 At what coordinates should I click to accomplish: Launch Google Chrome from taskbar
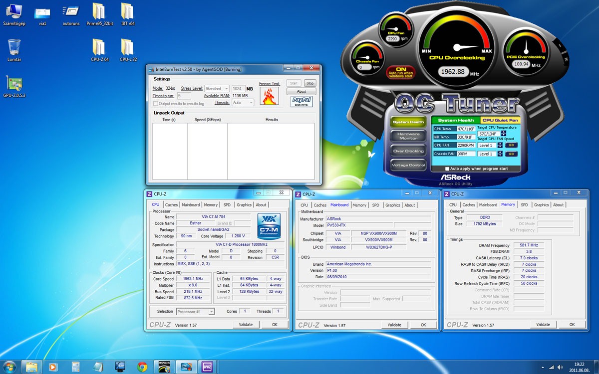click(x=142, y=367)
